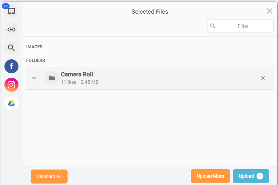The width and height of the screenshot is (278, 185).
Task: Click the magnifier icon inside Filter box
Action: pyautogui.click(x=213, y=26)
